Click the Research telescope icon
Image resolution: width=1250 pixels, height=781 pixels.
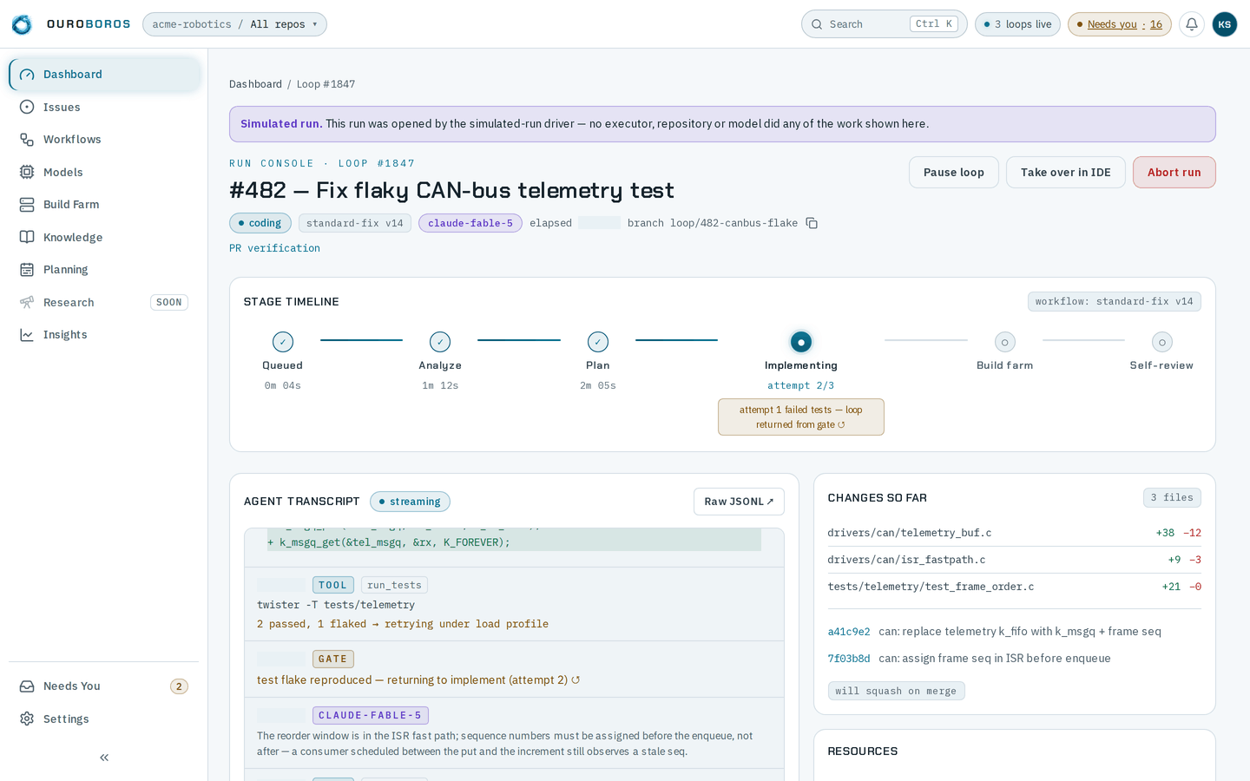point(27,302)
